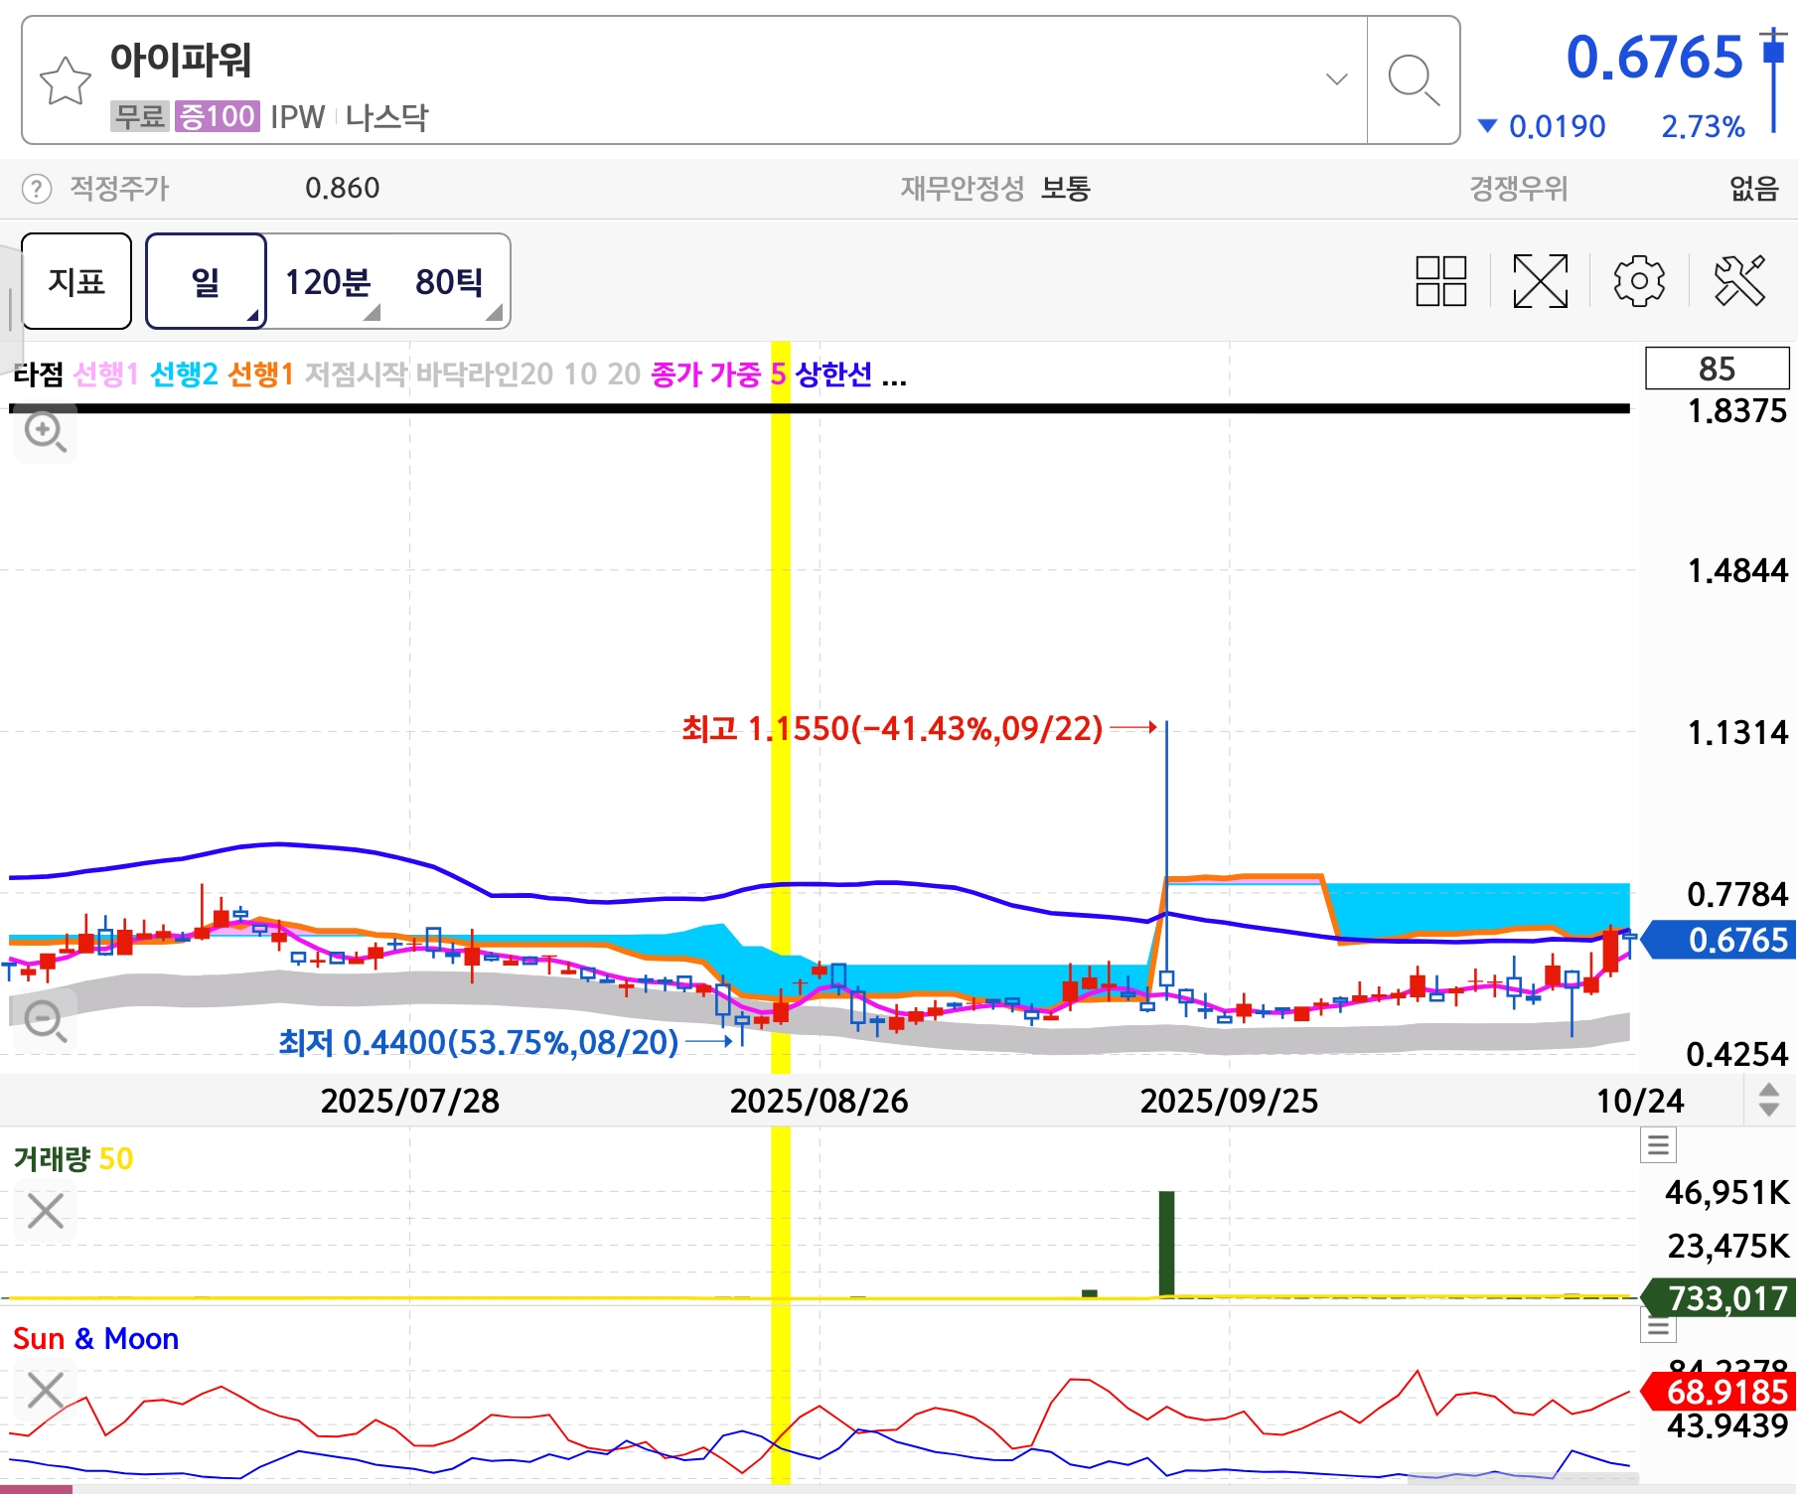1798x1494 pixels.
Task: Click the 2025/07/28 date label
Action: tap(409, 1101)
